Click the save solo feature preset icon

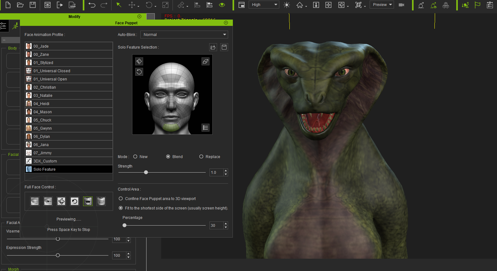(224, 47)
